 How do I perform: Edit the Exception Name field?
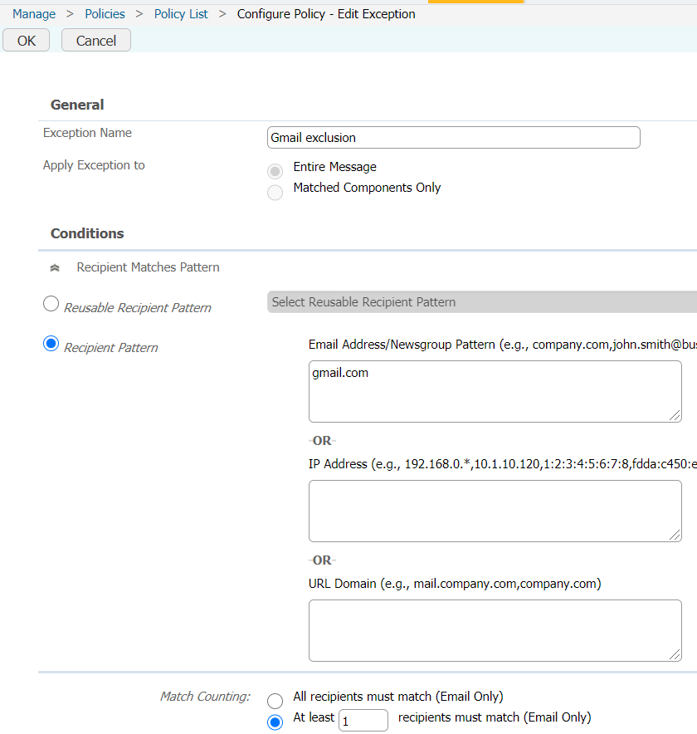tap(453, 137)
